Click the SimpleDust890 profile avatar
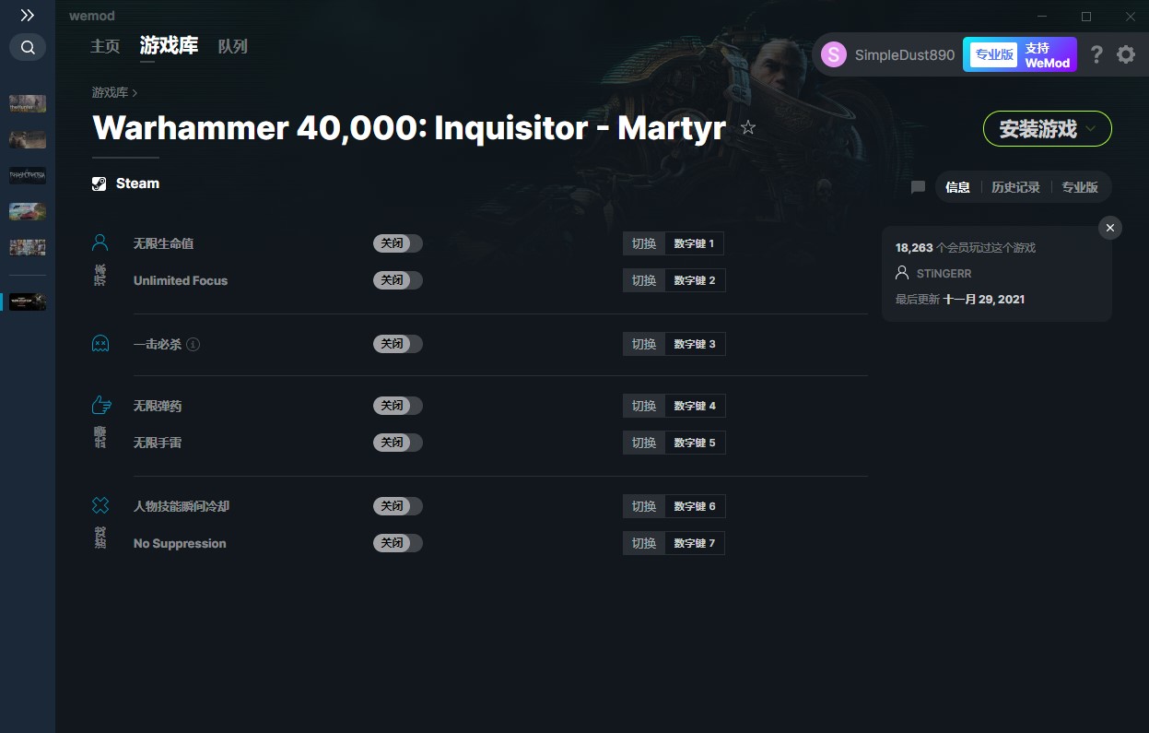The height and width of the screenshot is (733, 1149). pyautogui.click(x=834, y=54)
